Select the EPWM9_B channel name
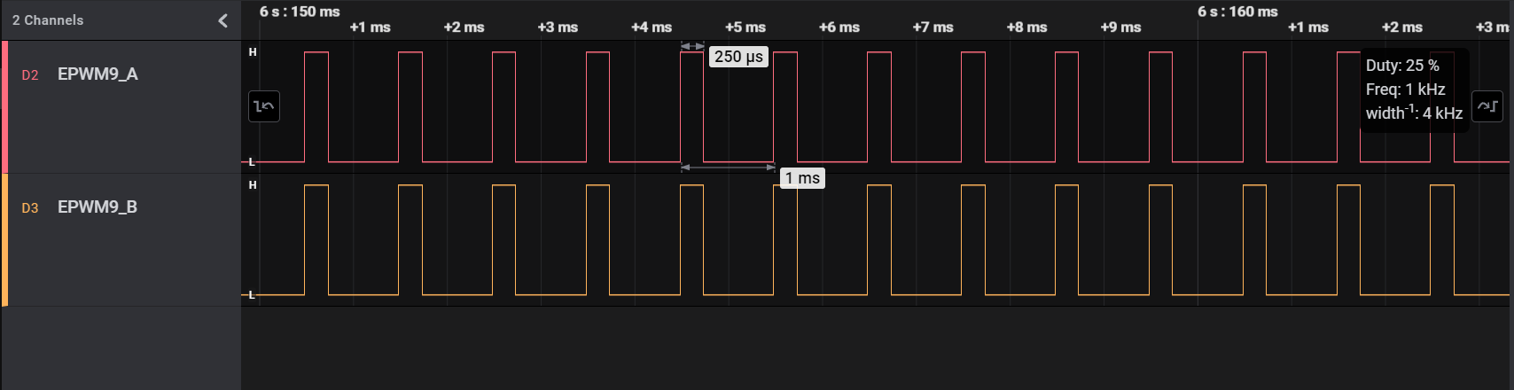The image size is (1514, 390). (98, 207)
